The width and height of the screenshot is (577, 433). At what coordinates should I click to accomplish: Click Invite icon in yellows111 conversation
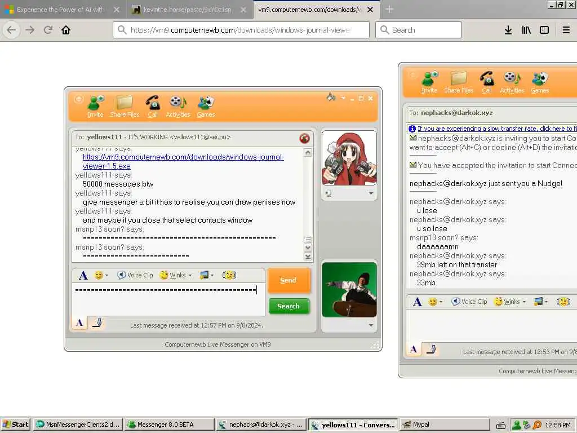(96, 107)
